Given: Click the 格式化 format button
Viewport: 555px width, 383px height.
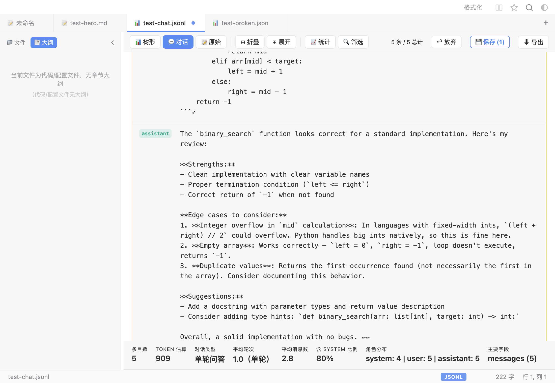Looking at the screenshot, I should (x=473, y=8).
